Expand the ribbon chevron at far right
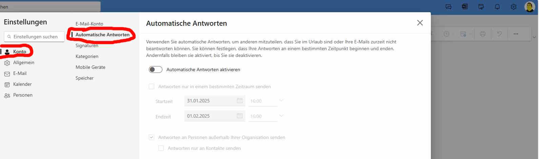The width and height of the screenshot is (539, 159). [x=534, y=37]
